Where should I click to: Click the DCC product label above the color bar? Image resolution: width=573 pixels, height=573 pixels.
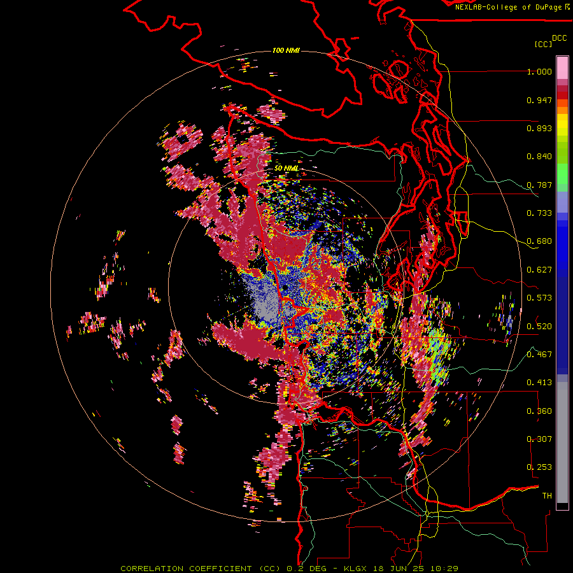(x=559, y=38)
